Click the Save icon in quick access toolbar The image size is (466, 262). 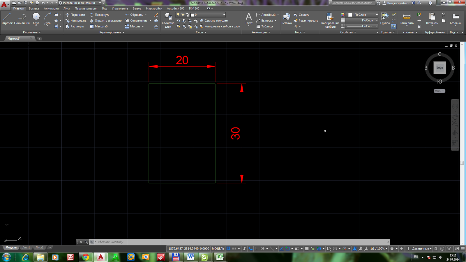tap(26, 3)
